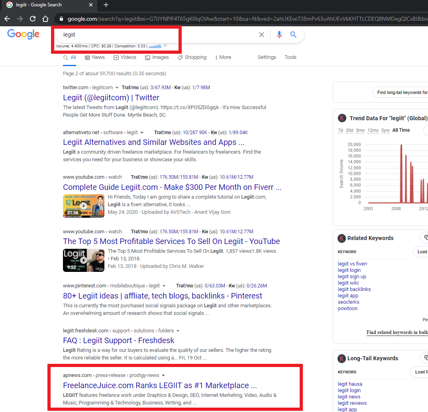
Task: Expand apnews.com result dropdown arrow
Action: (163, 375)
